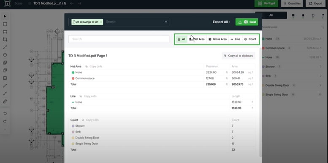This screenshot has width=328, height=163.
Task: Click the Copy cells icon for Net Area table
Action: pyautogui.click(x=87, y=67)
